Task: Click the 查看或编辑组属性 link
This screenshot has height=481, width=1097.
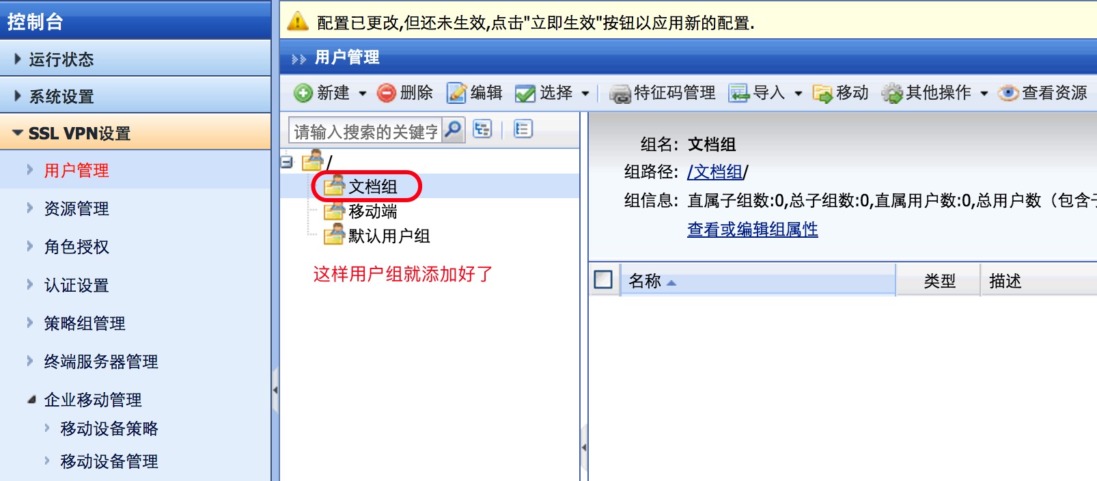Action: 753,230
